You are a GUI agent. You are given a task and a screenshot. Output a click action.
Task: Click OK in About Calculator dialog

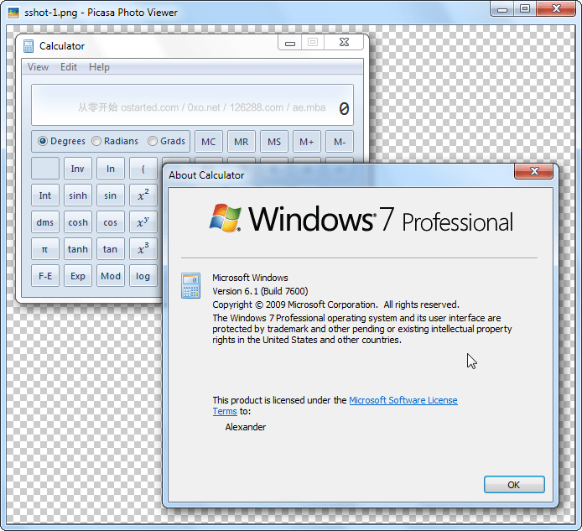coord(514,485)
